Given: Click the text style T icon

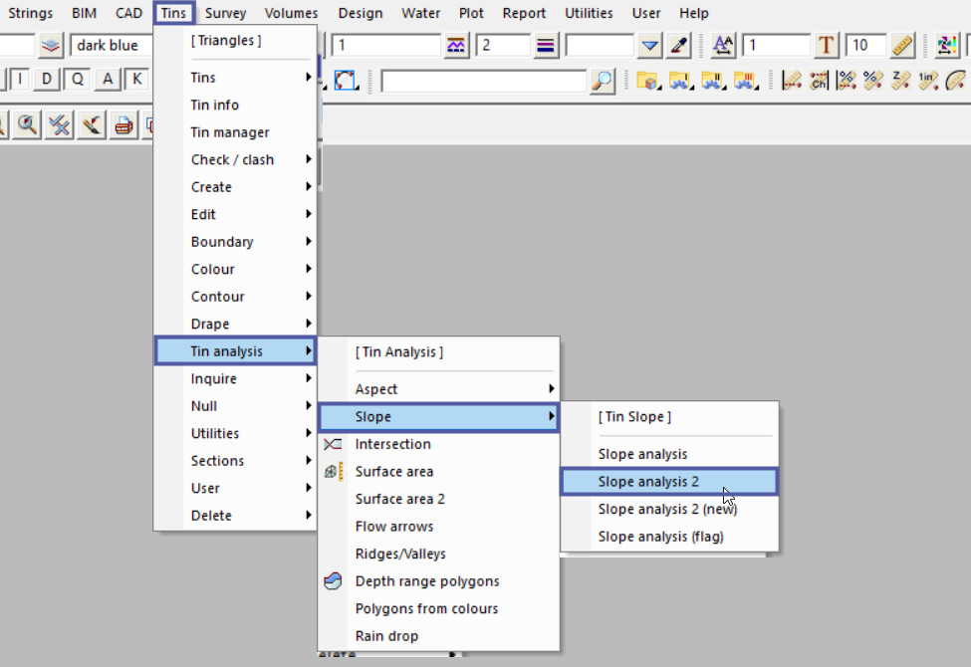Looking at the screenshot, I should tap(826, 46).
